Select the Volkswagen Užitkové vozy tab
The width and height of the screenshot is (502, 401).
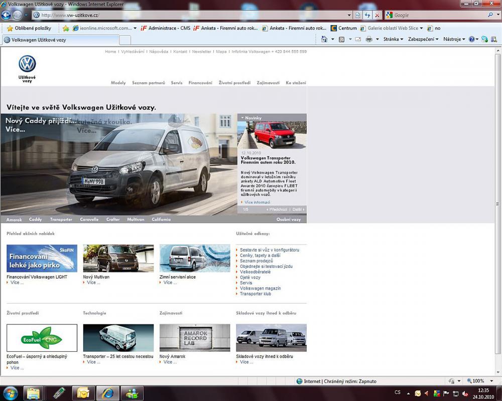point(61,40)
